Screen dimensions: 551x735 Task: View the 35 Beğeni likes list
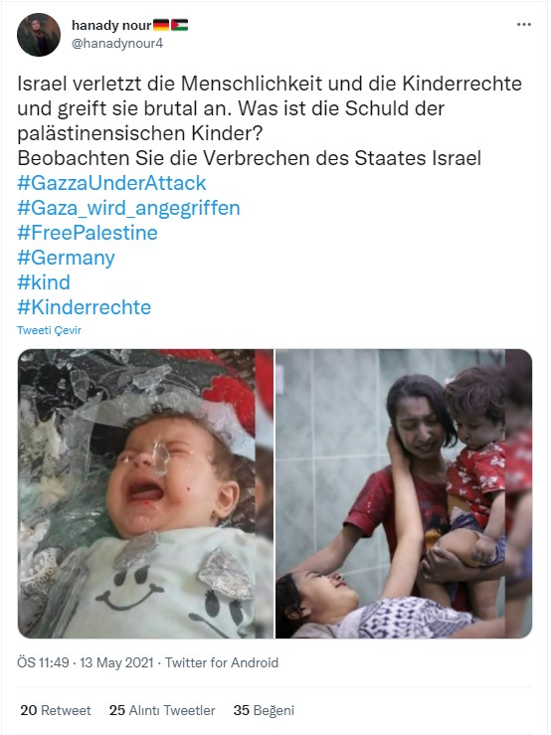click(x=264, y=710)
